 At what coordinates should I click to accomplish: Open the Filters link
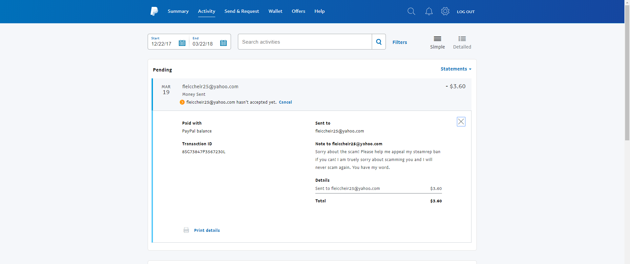400,42
